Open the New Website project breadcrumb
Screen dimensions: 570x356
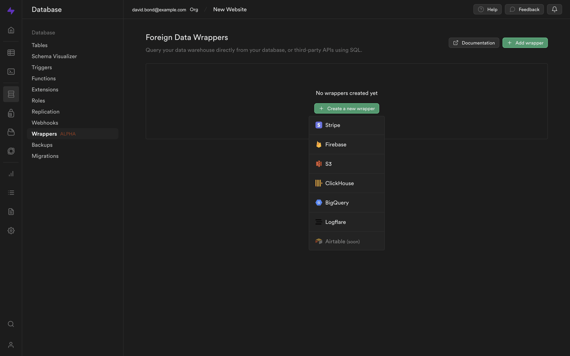230,9
